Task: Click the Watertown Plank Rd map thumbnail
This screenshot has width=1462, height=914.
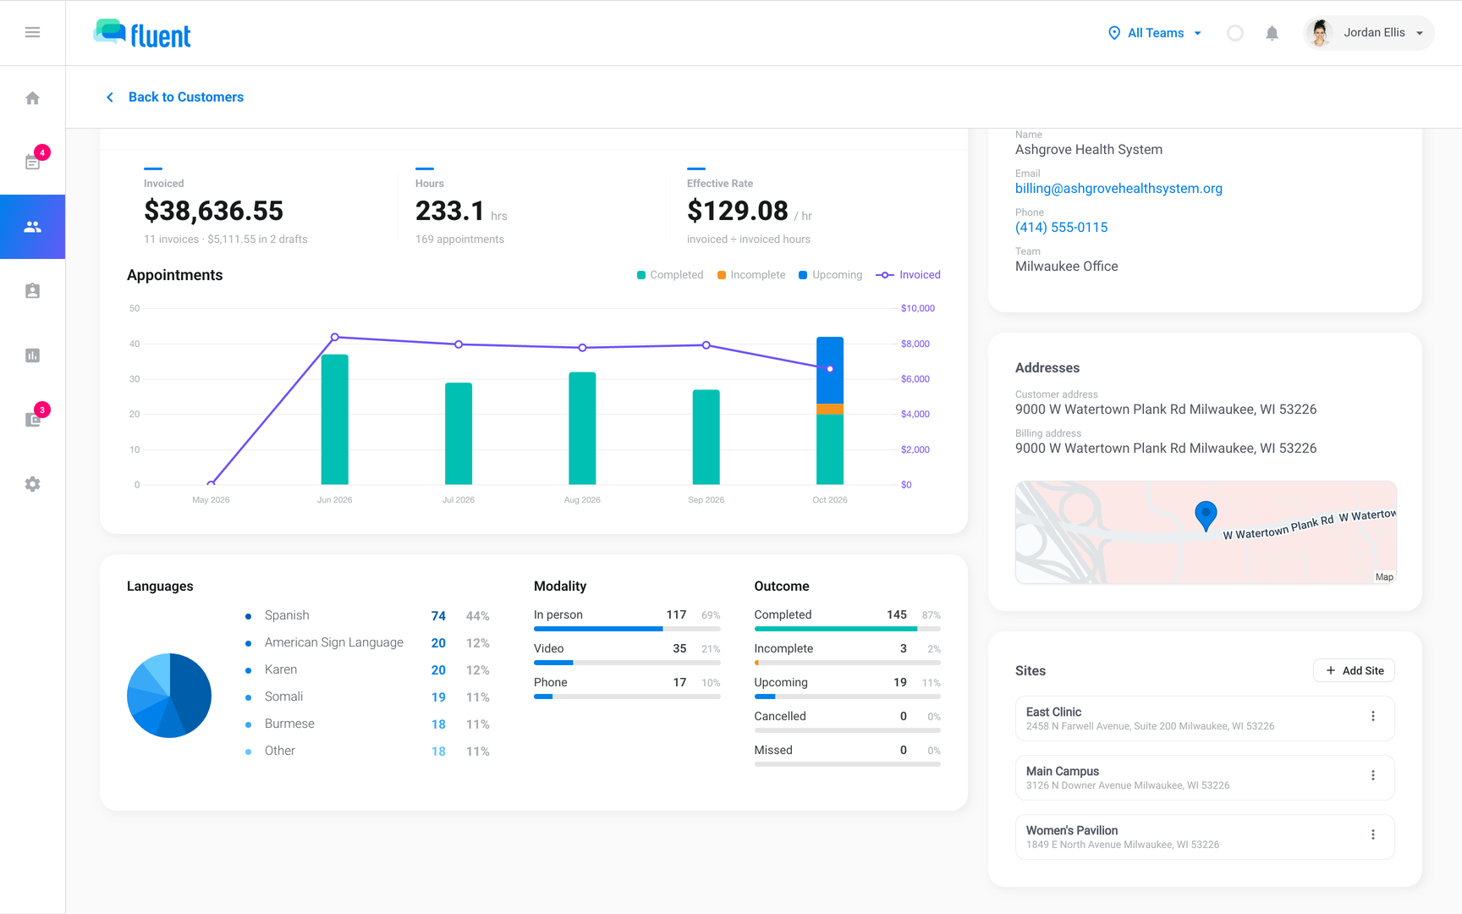Action: point(1206,532)
